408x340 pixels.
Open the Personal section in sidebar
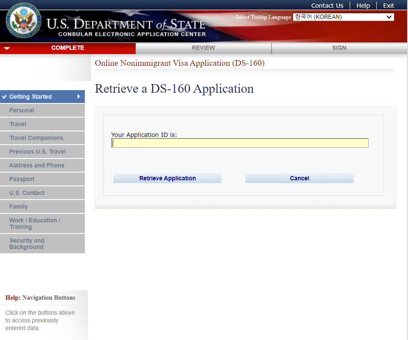coord(42,111)
